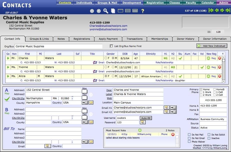This screenshot has height=152, width=231.
Task: Add a new note with green plus
Action: click(x=140, y=130)
